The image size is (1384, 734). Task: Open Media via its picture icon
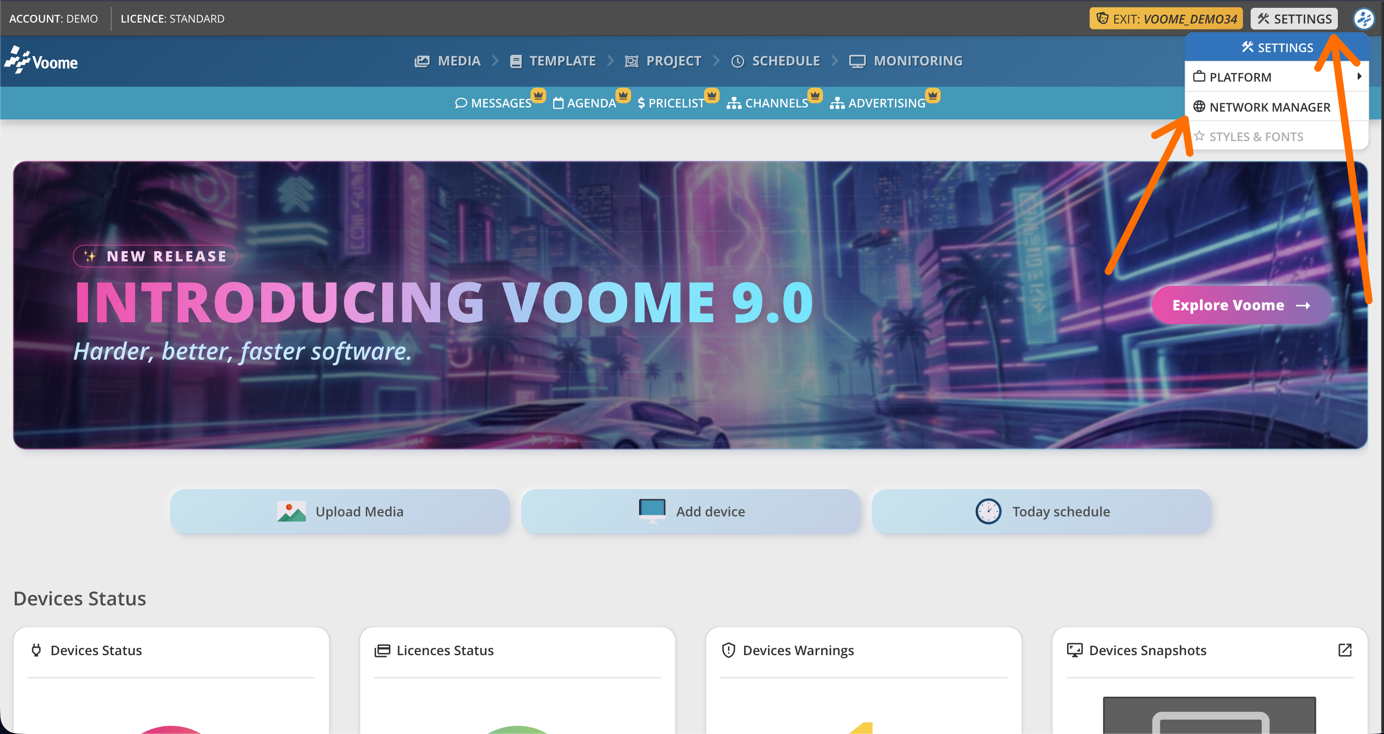point(422,61)
